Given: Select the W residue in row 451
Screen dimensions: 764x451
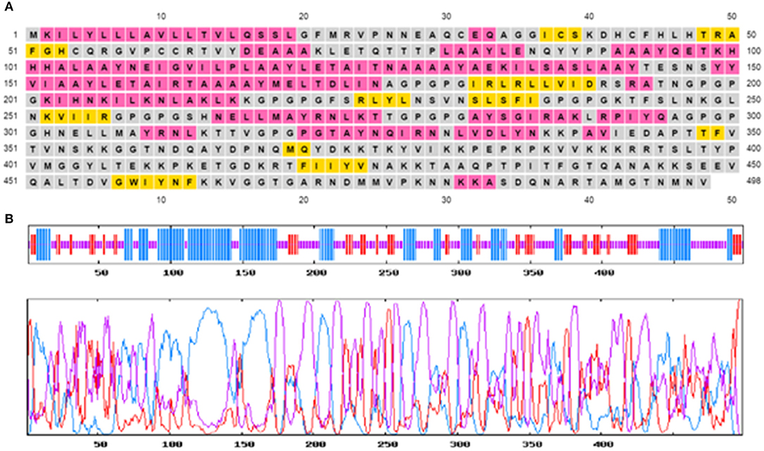Looking at the screenshot, I should pos(133,181).
